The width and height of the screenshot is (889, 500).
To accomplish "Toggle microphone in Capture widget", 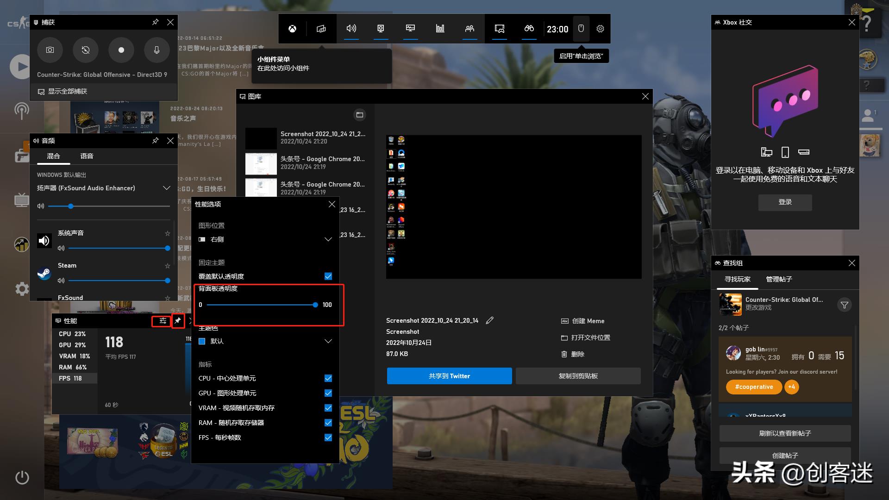I will coord(157,50).
